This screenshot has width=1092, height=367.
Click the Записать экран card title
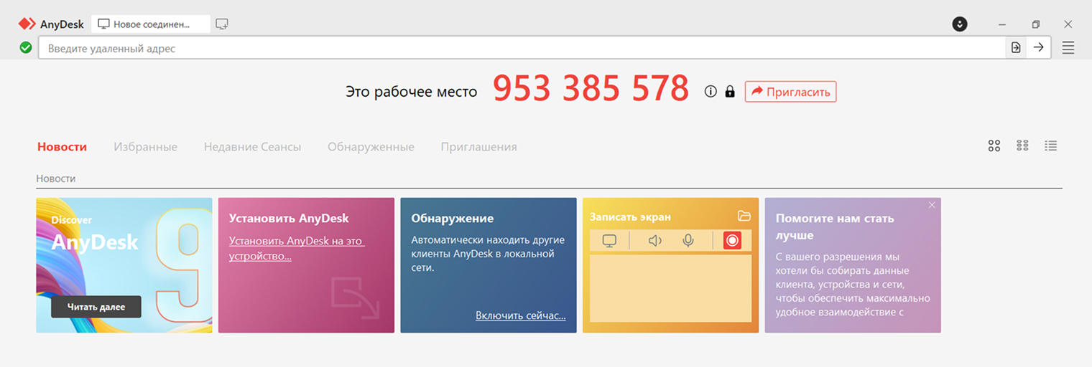630,216
